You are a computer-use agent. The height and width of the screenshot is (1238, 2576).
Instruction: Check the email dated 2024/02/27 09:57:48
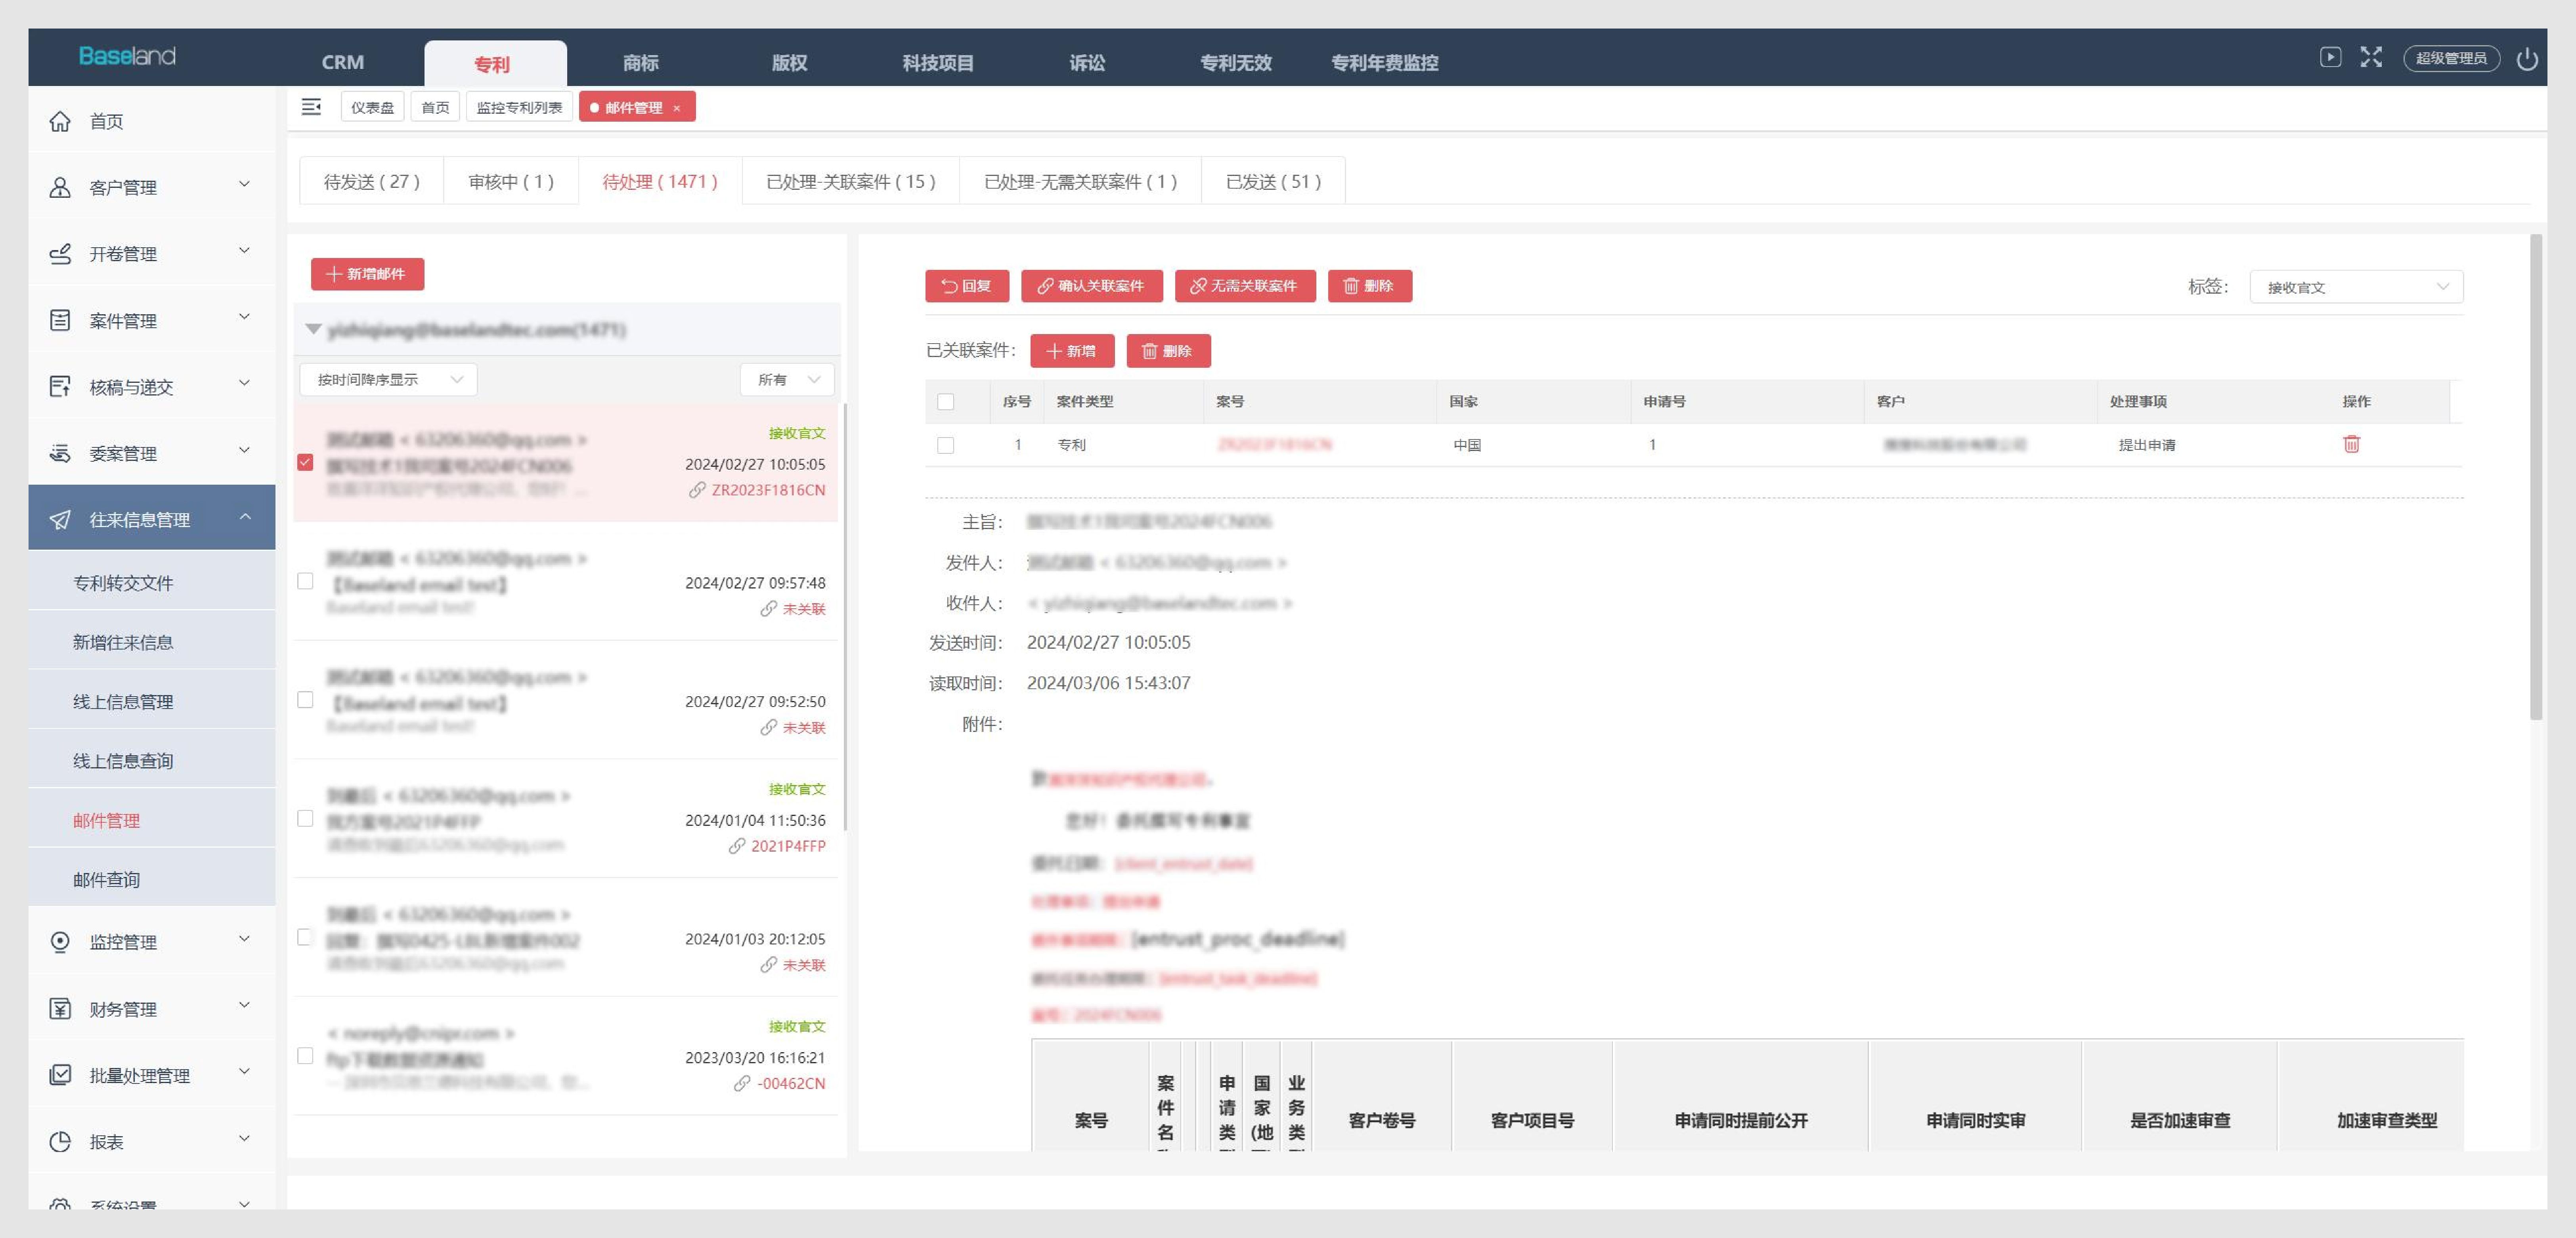click(305, 581)
